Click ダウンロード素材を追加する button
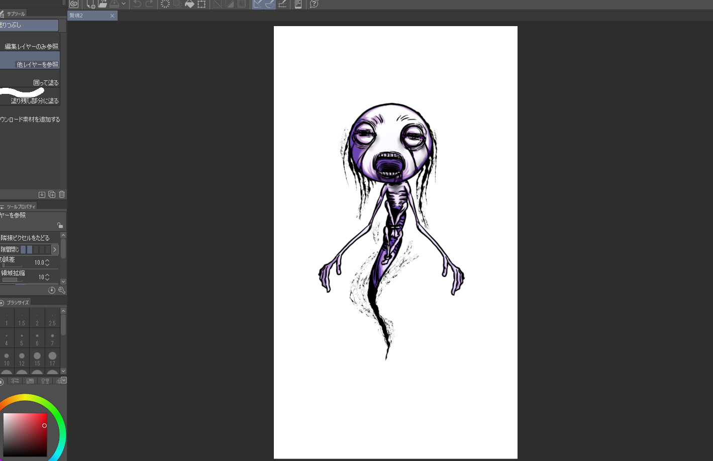713x461 pixels. pos(30,120)
